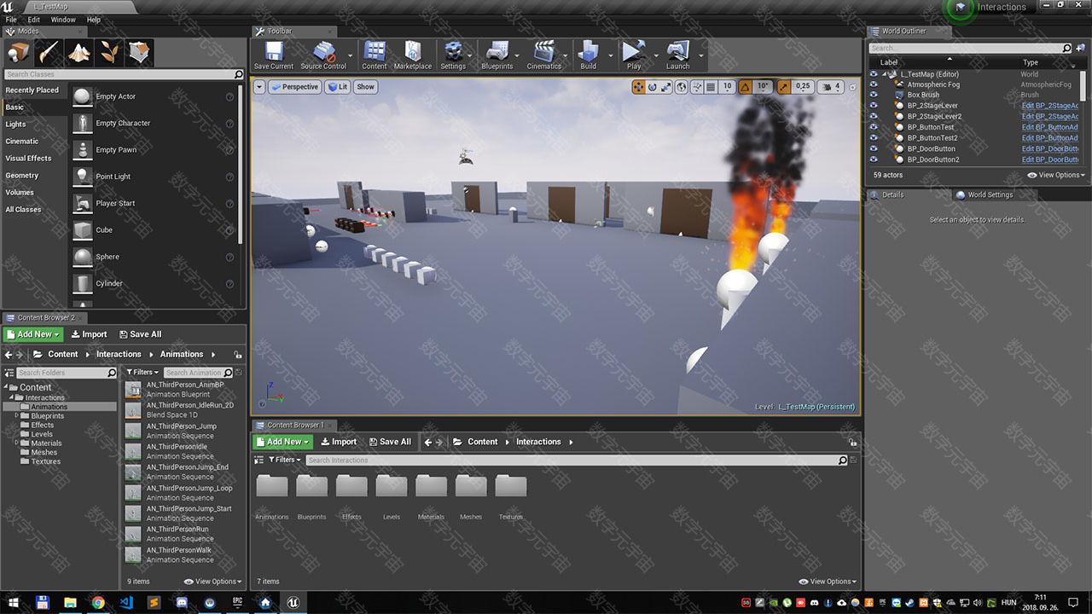This screenshot has width=1092, height=614.
Task: Toggle visibility of BP_ButtonTest actor
Action: (874, 127)
